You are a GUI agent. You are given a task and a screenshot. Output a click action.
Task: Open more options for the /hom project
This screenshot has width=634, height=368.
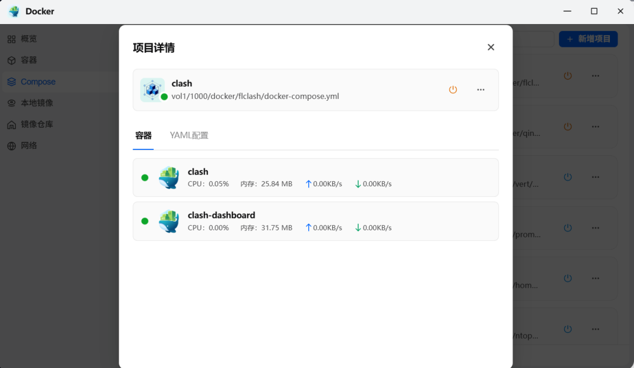(x=595, y=278)
